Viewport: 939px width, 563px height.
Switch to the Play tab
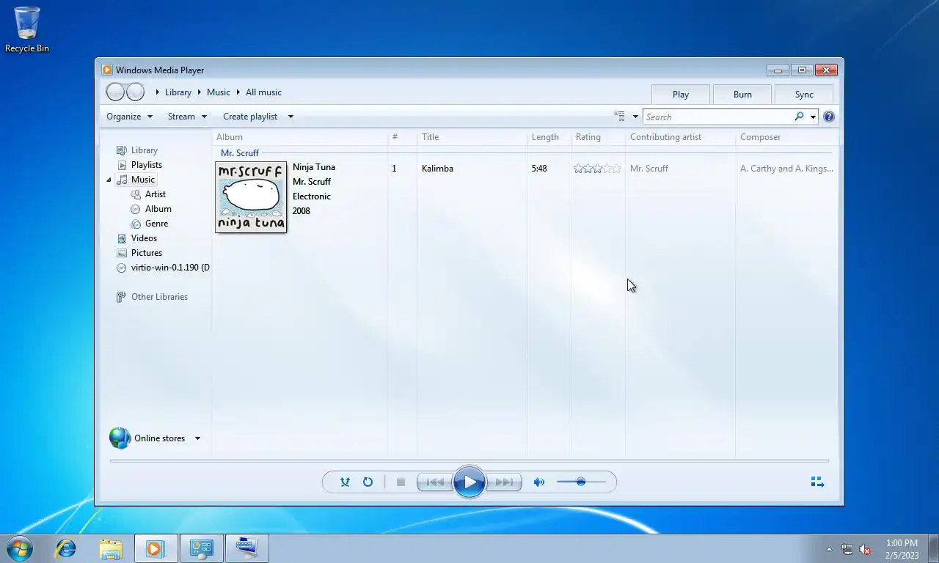pos(681,94)
